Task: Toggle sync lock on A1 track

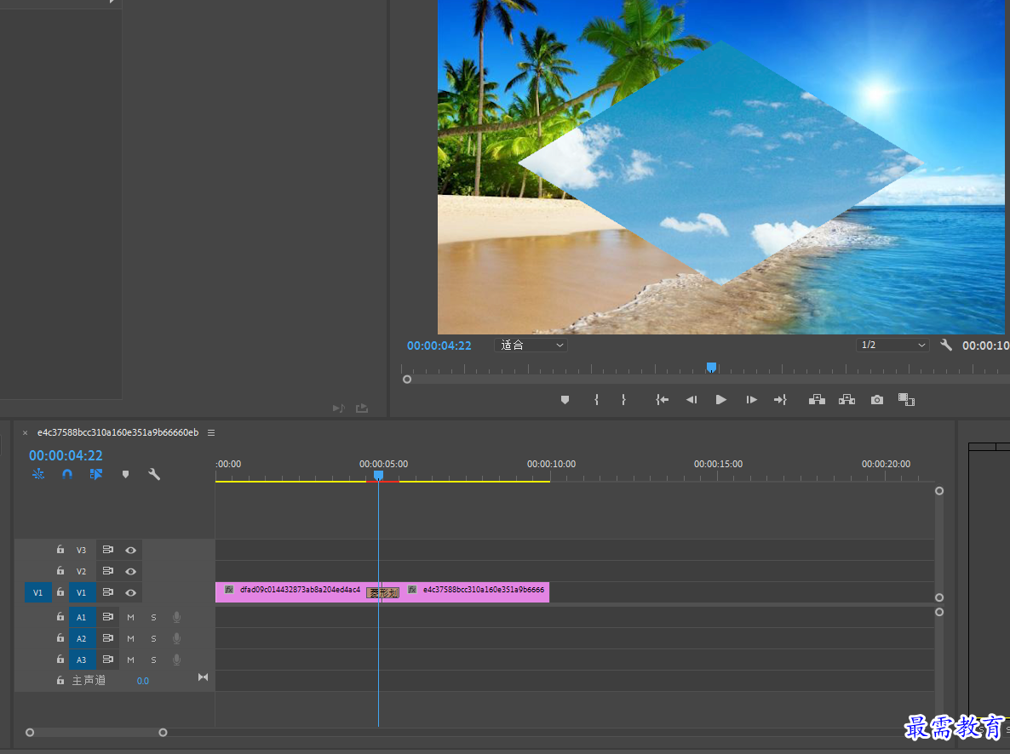Action: point(107,617)
